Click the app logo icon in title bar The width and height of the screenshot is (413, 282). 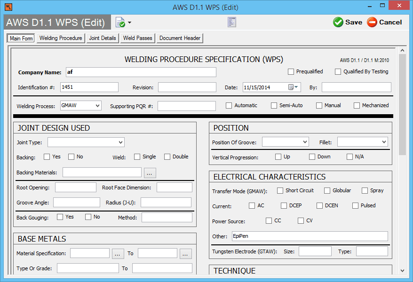(8, 7)
